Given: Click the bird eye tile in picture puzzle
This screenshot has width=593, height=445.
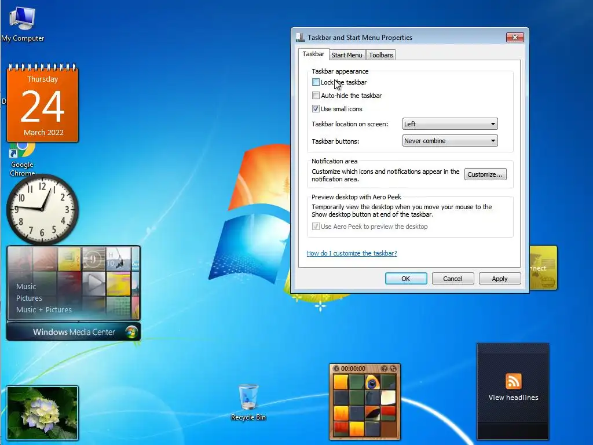Looking at the screenshot, I should tap(372, 382).
